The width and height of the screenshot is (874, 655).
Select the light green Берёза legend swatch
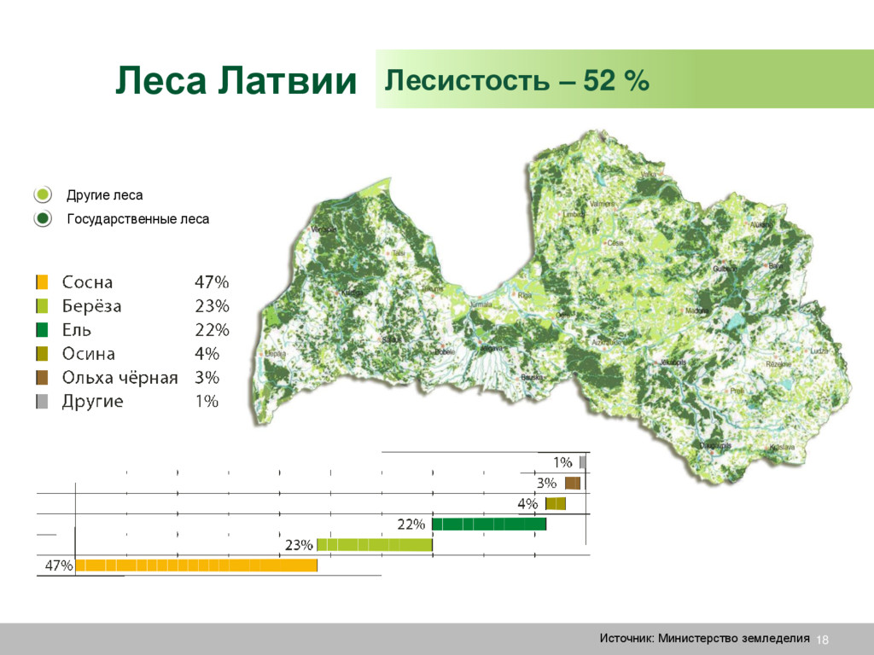pyautogui.click(x=42, y=306)
